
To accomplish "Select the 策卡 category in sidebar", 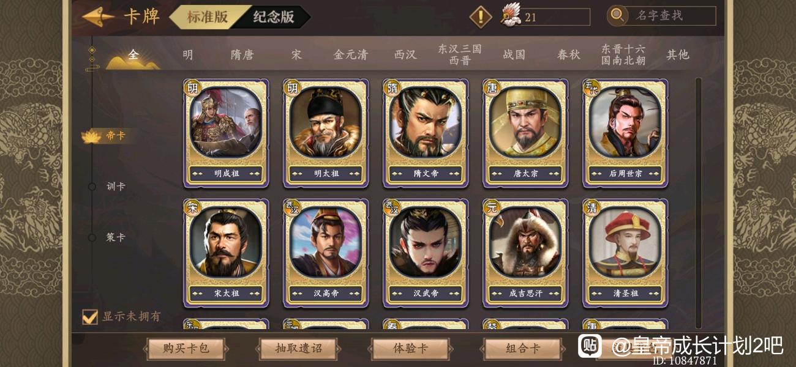I will coord(116,237).
